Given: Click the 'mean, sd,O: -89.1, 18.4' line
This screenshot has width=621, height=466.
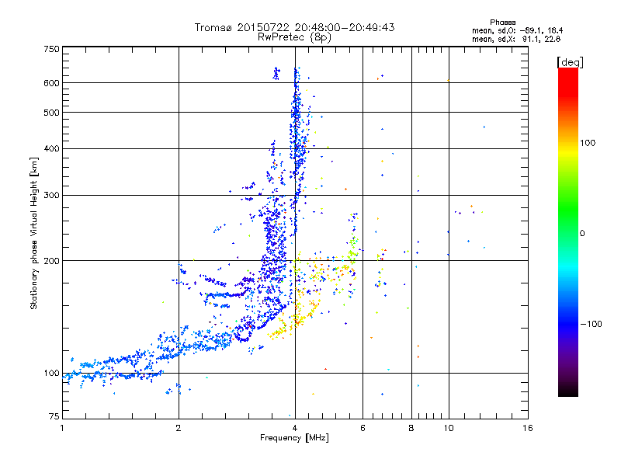Looking at the screenshot, I should pyautogui.click(x=517, y=31).
